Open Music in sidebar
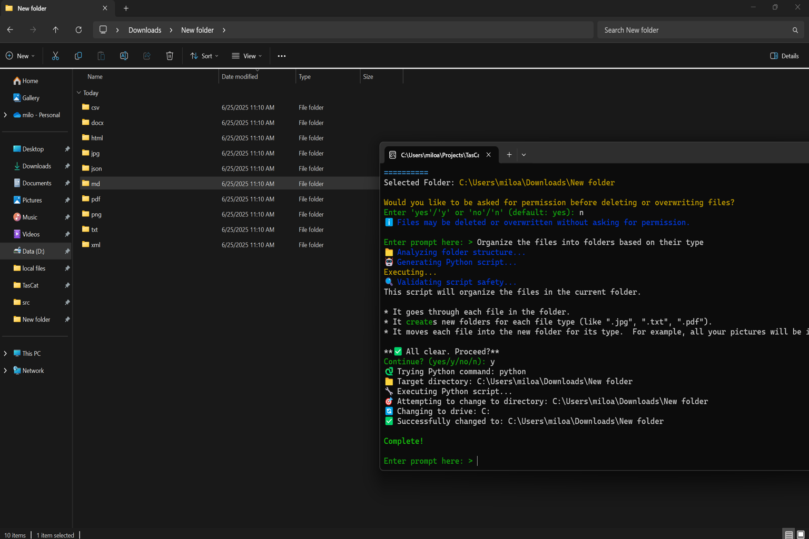Image resolution: width=809 pixels, height=539 pixels. 29,217
